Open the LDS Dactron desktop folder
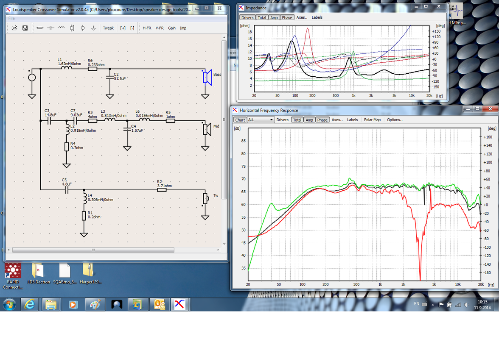 point(39,274)
